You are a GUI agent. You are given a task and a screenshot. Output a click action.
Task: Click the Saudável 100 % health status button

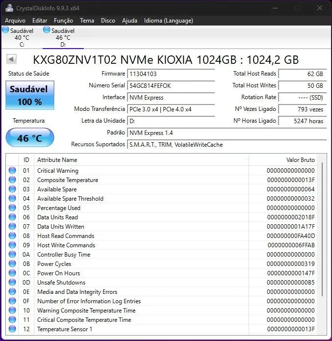[30, 95]
